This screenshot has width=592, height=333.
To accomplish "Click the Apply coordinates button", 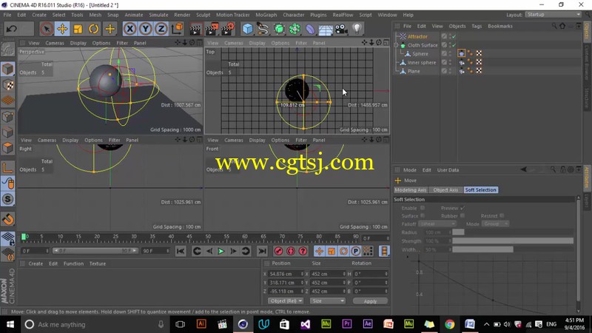I will tap(370, 301).
